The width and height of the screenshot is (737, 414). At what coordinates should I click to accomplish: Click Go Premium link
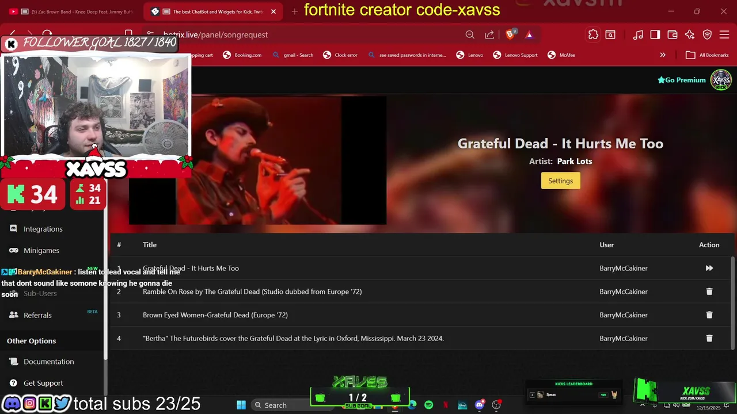click(x=682, y=80)
